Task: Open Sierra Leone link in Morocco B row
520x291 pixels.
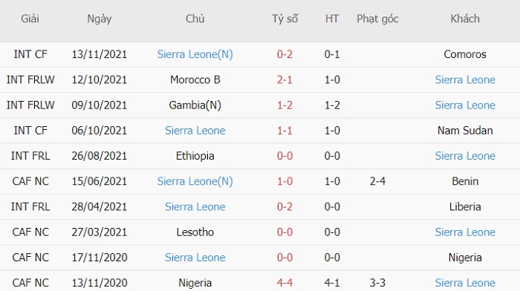Action: pyautogui.click(x=465, y=80)
